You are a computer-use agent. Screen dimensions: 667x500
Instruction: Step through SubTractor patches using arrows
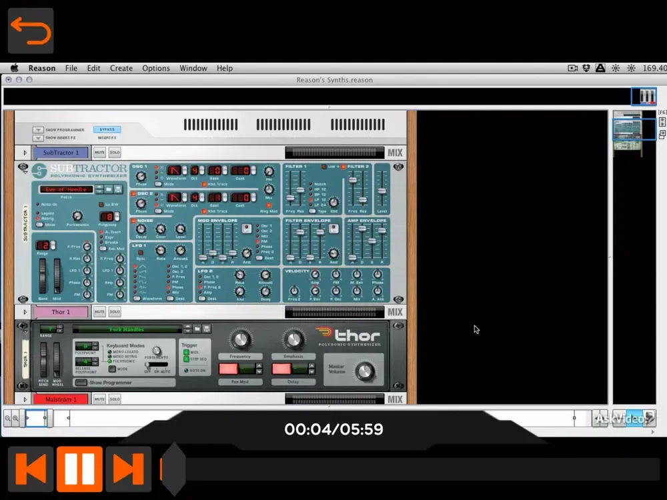99,189
